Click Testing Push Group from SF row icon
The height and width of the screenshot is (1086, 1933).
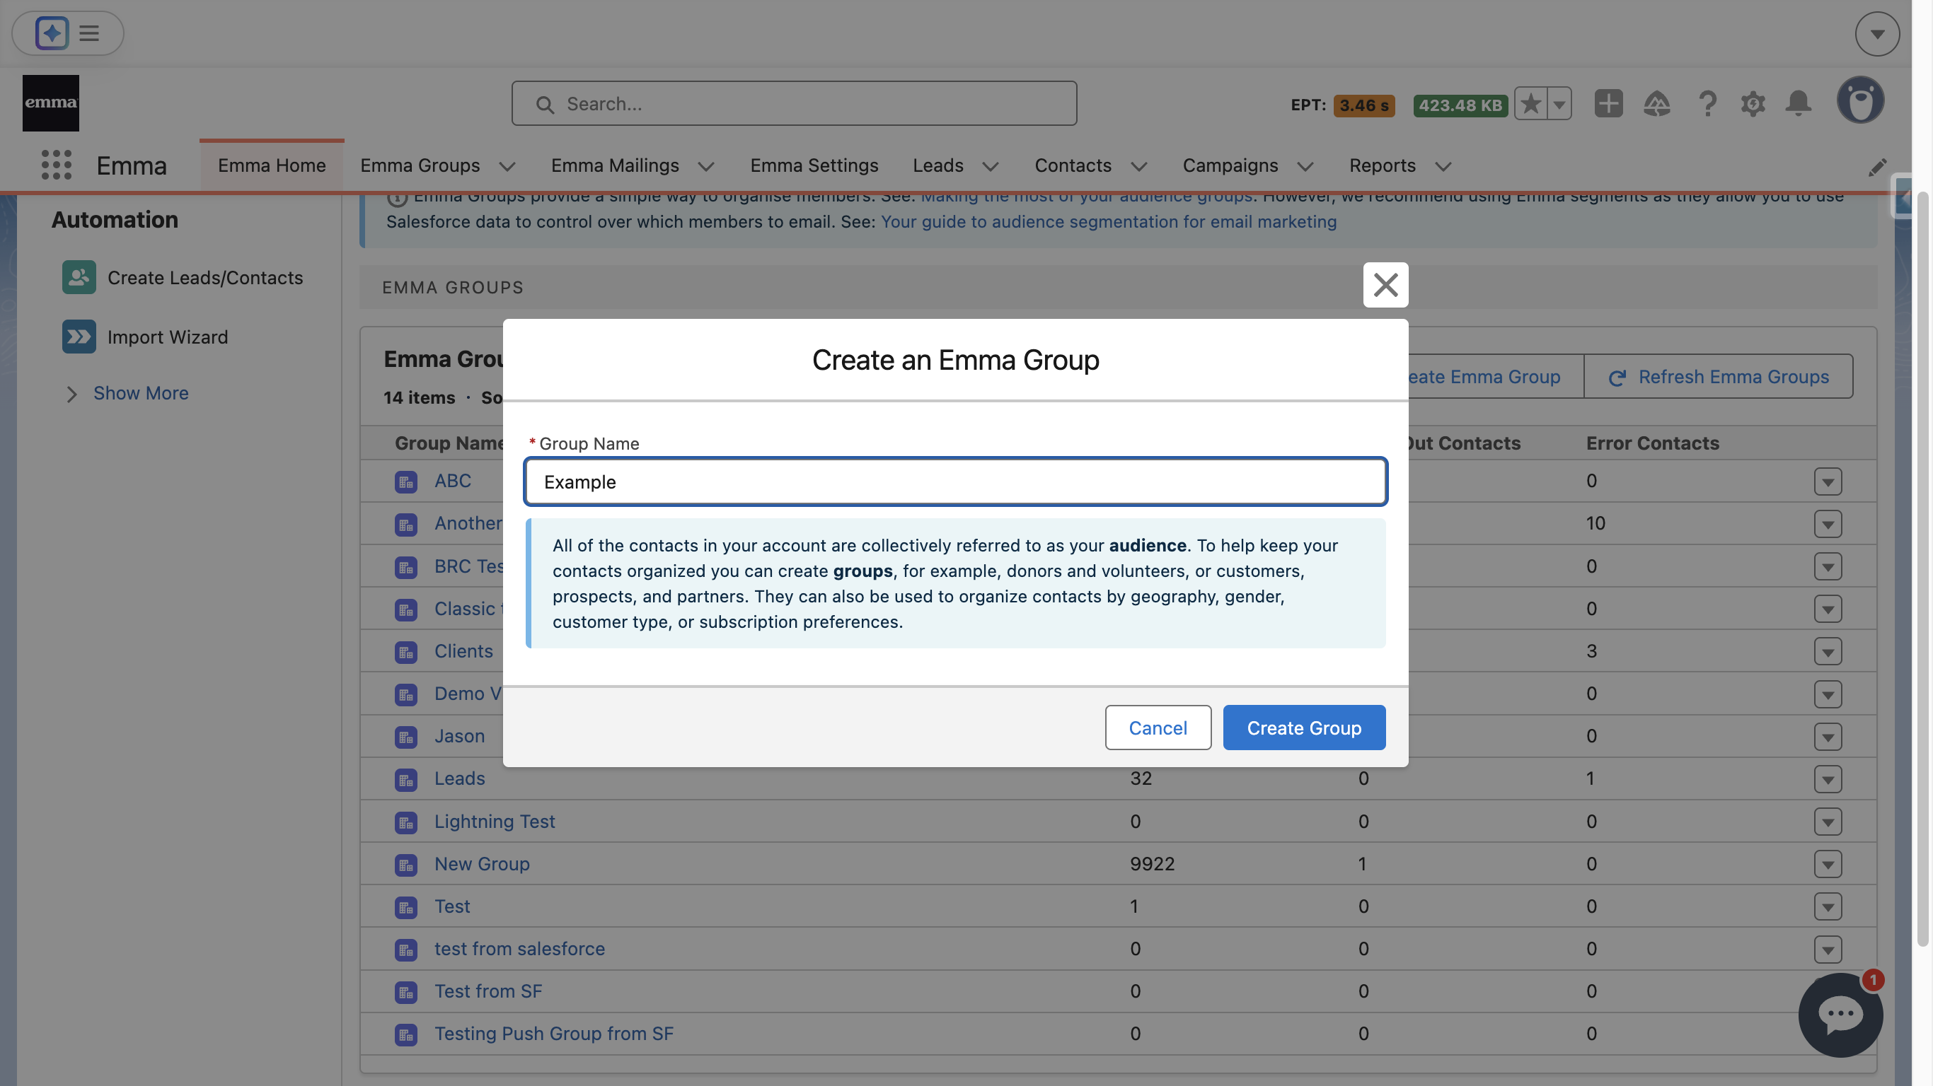tap(406, 1034)
